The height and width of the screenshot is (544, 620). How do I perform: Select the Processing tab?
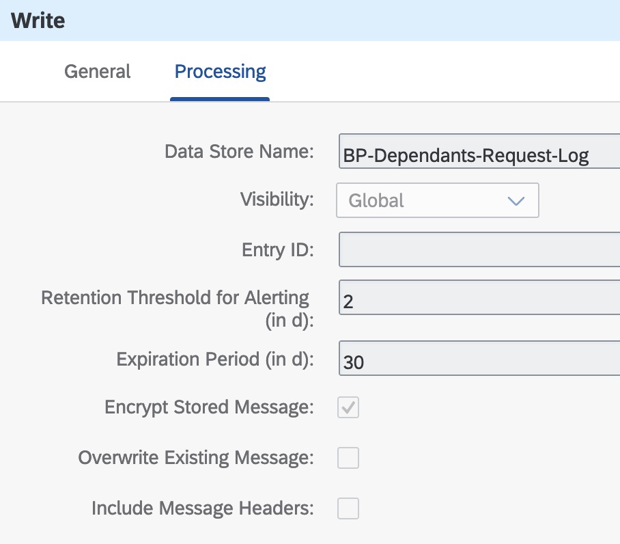point(221,72)
